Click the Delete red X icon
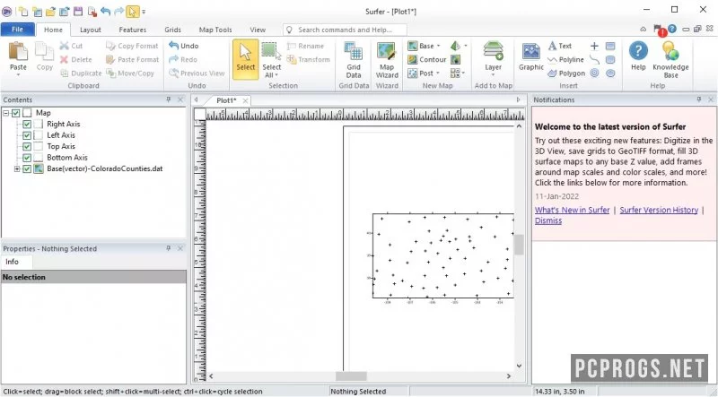 click(65, 59)
